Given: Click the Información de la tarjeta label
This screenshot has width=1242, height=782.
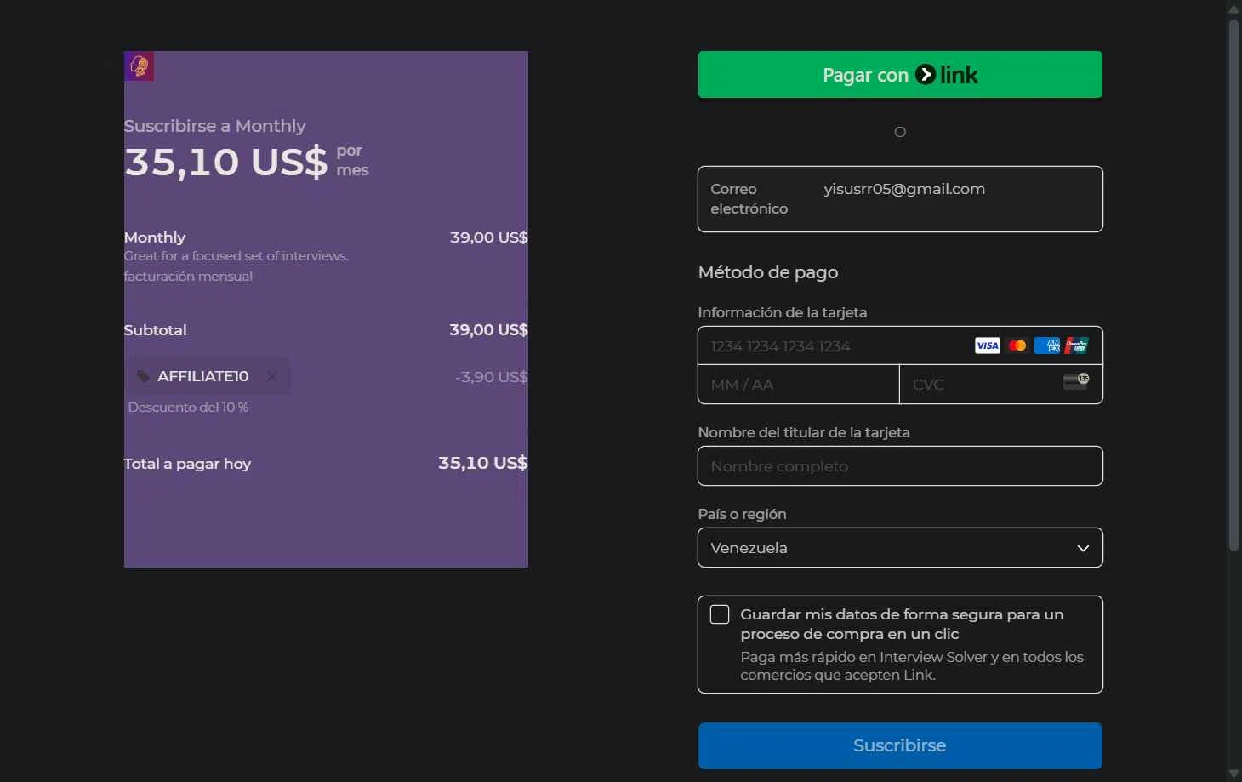Looking at the screenshot, I should coord(783,312).
